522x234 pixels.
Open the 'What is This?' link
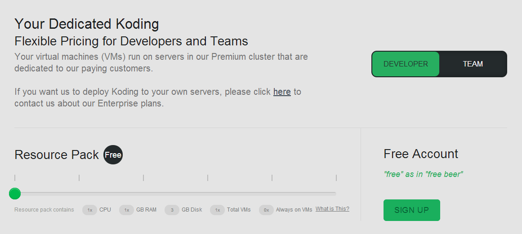click(x=332, y=209)
